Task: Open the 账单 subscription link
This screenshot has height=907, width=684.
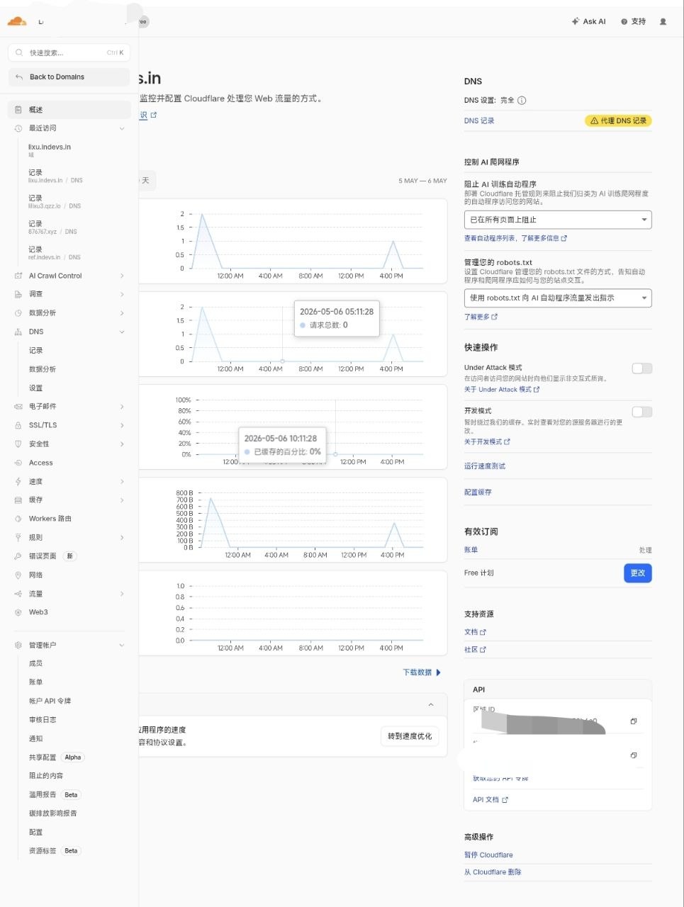Action: click(x=471, y=550)
